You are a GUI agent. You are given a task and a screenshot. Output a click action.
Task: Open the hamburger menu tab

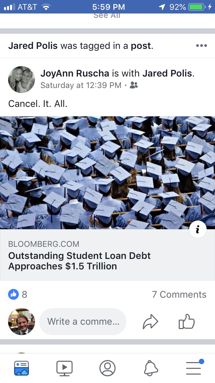click(194, 367)
